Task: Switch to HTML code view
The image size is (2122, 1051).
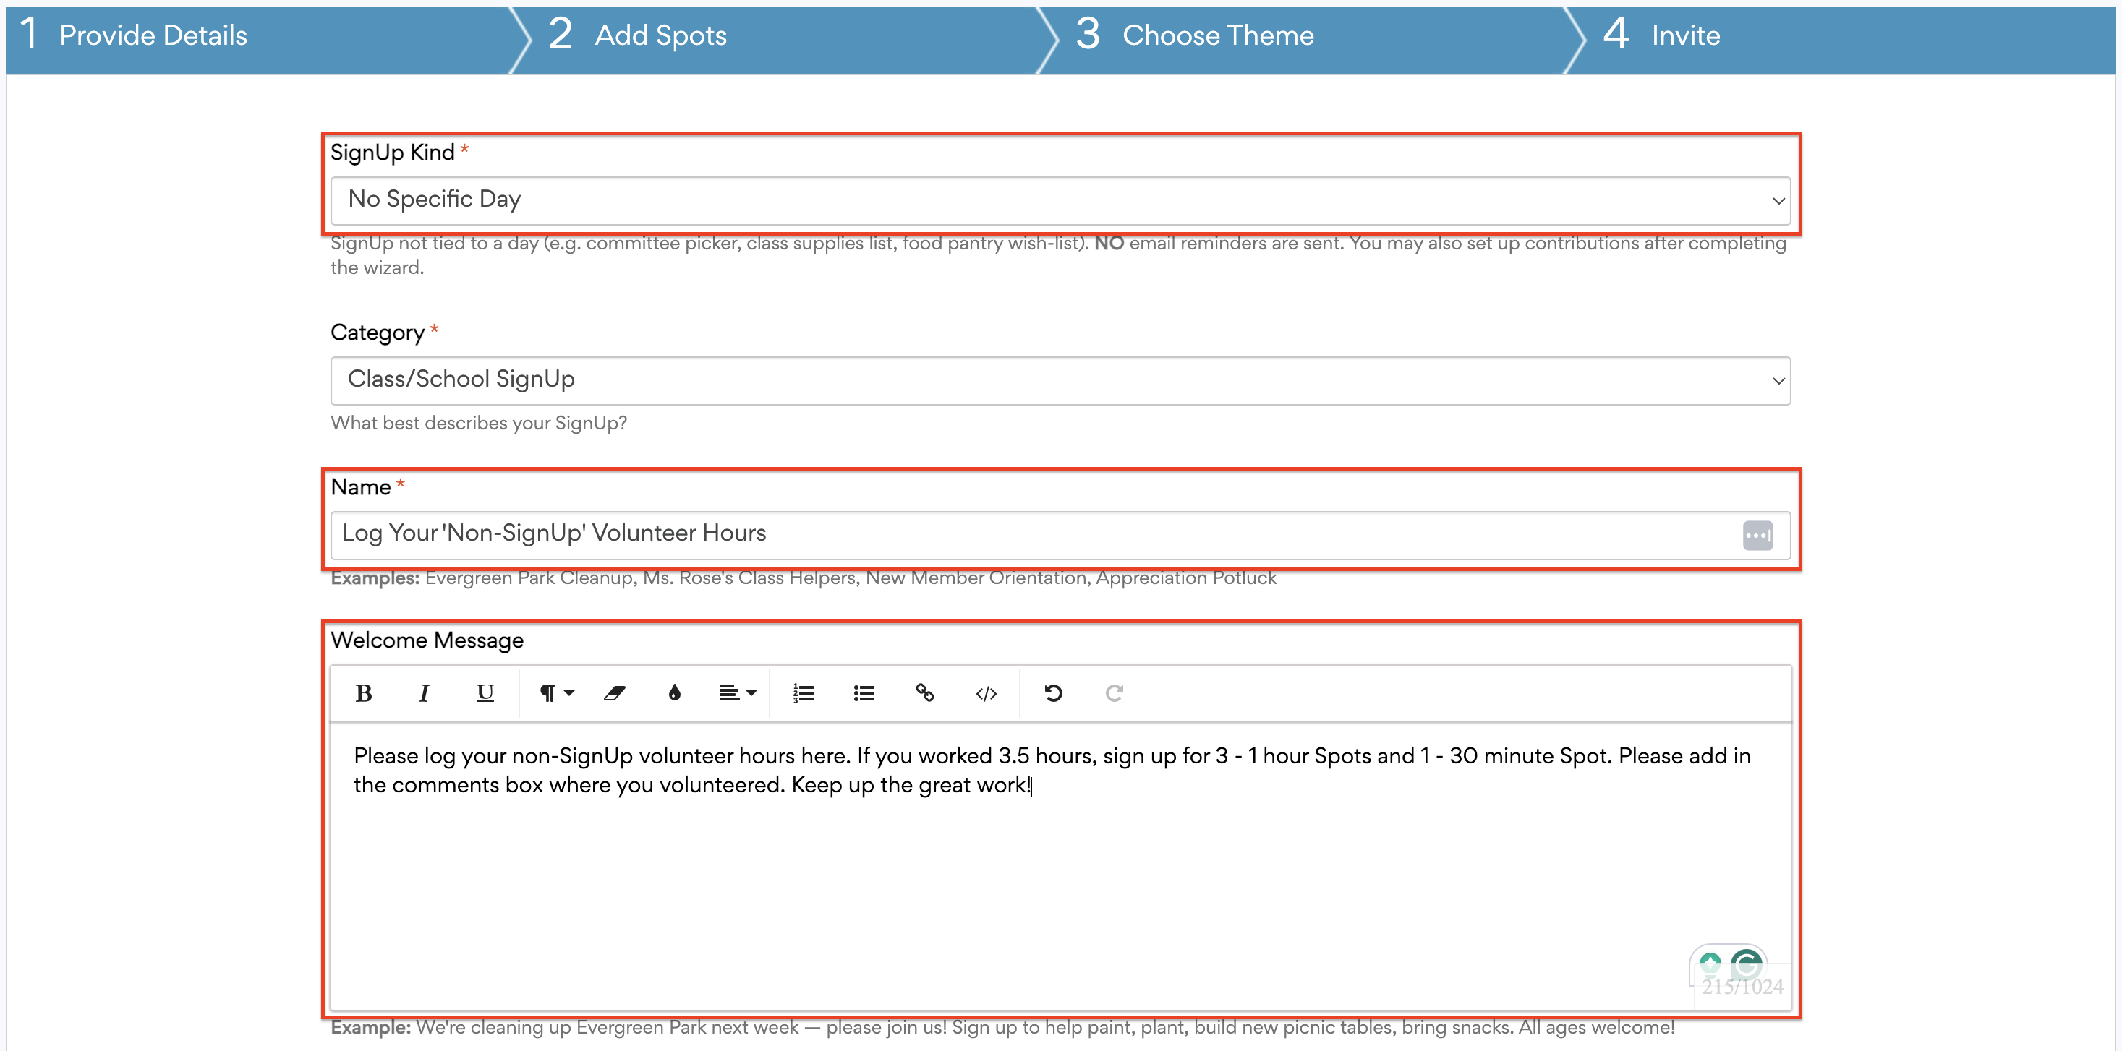Action: coord(986,694)
